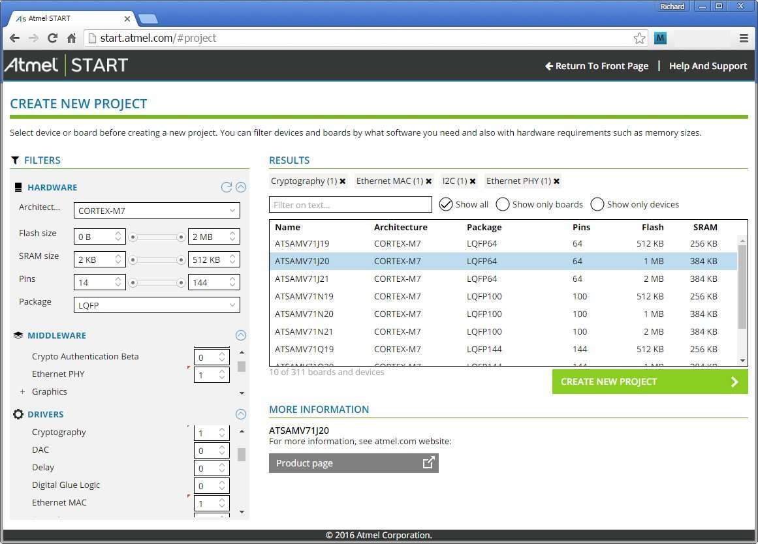
Task: Remove the Ethernet PHY (1) filter tag
Action: (557, 181)
